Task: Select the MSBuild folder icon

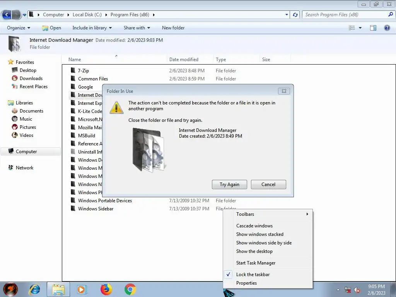Action: (x=73, y=135)
